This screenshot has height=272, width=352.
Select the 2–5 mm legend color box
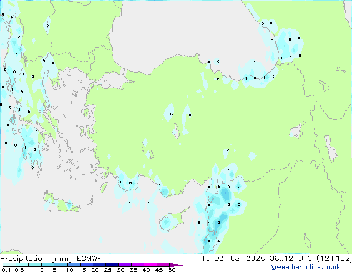point(48,265)
